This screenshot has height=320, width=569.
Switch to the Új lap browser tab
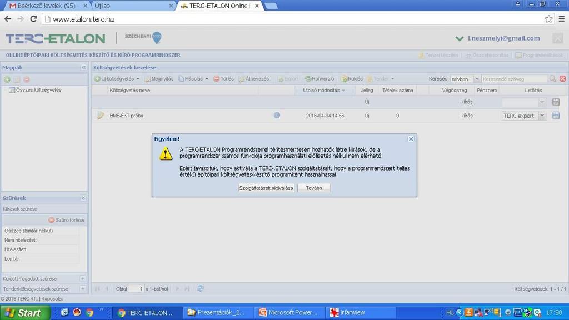tap(132, 6)
